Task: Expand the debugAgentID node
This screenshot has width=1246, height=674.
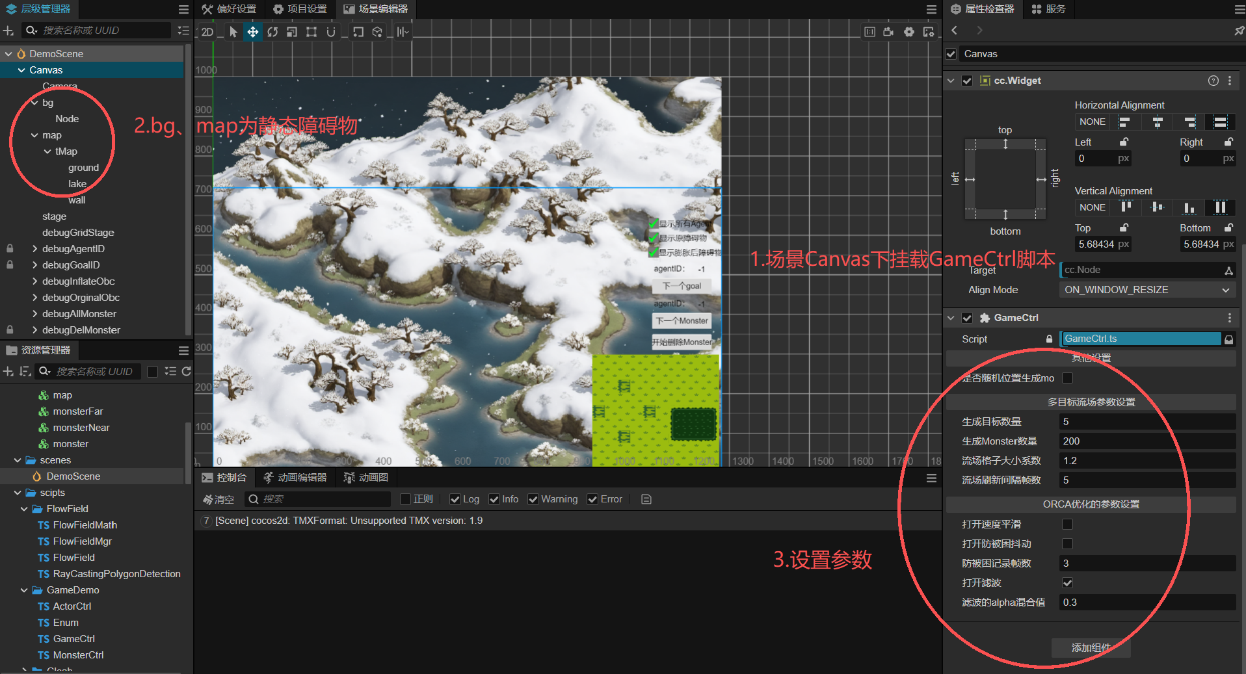Action: [34, 249]
